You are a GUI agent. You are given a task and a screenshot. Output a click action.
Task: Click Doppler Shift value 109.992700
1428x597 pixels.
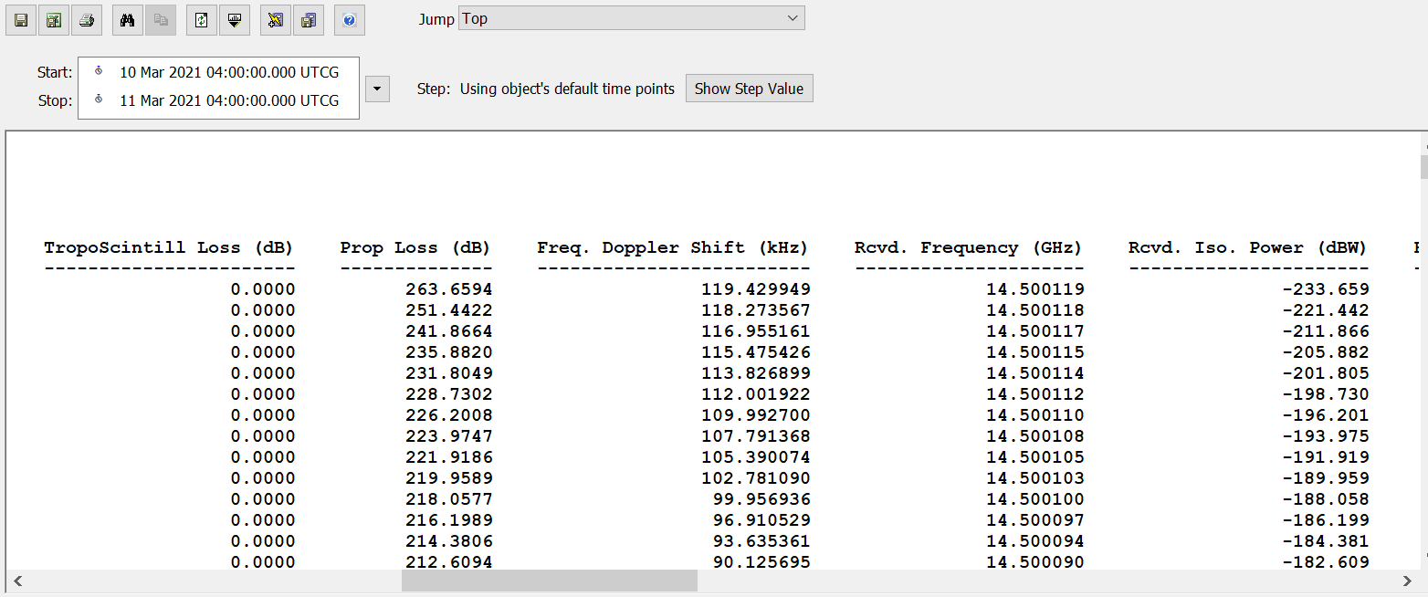pos(755,415)
